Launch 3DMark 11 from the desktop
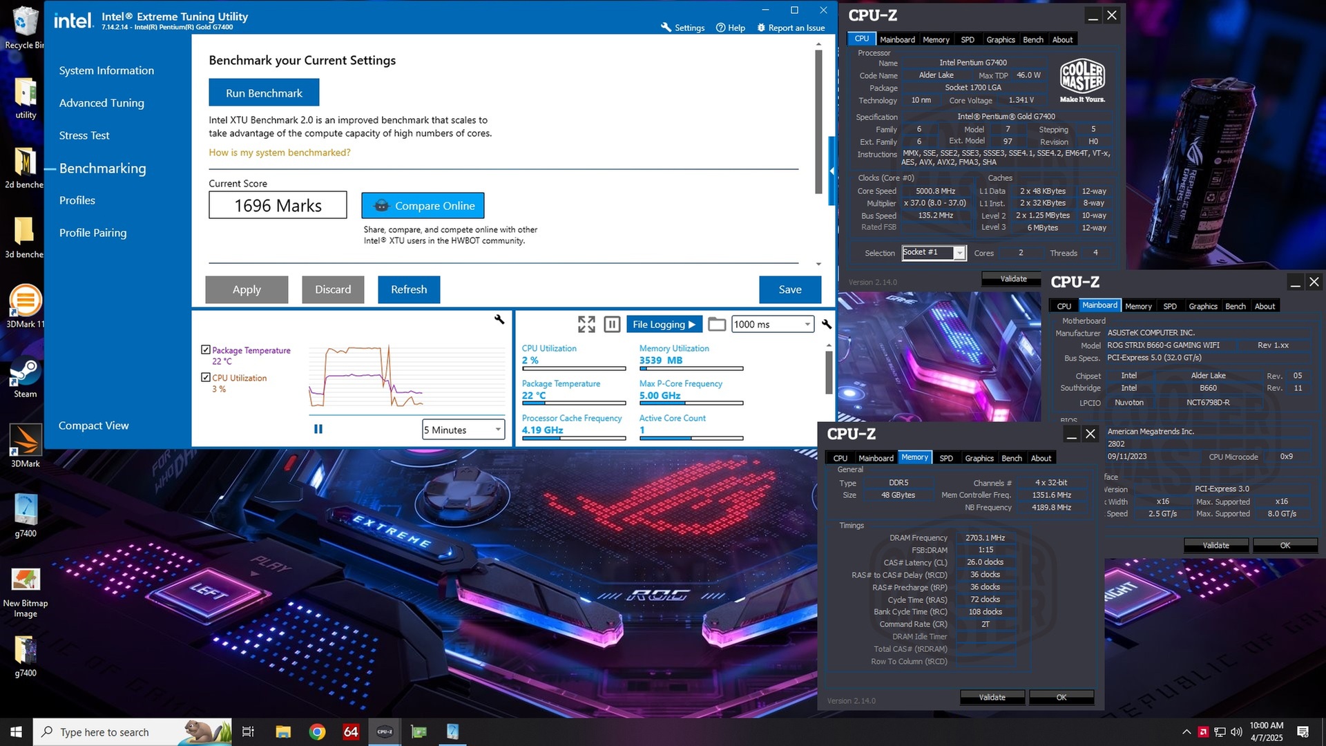This screenshot has height=746, width=1326. click(26, 307)
